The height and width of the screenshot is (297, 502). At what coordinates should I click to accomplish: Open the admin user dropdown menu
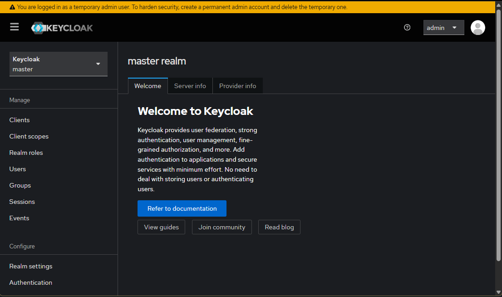pyautogui.click(x=443, y=27)
